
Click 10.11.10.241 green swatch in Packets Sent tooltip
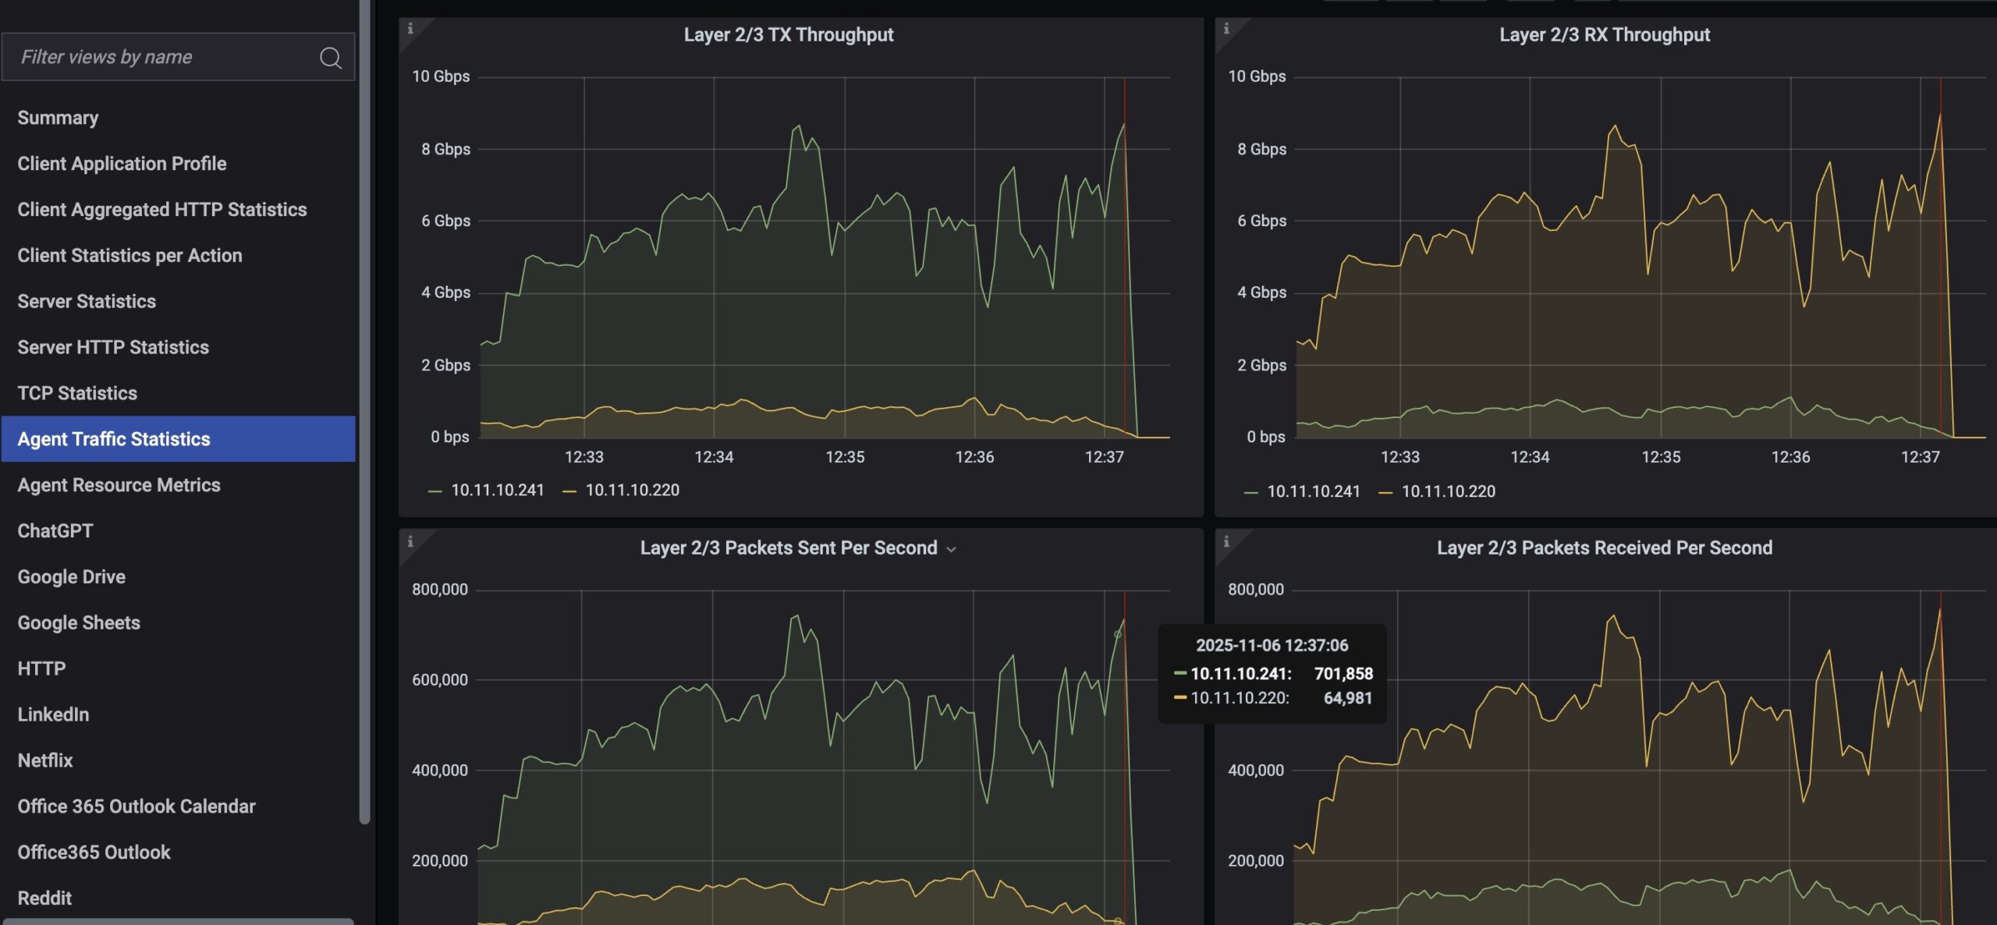point(1179,673)
